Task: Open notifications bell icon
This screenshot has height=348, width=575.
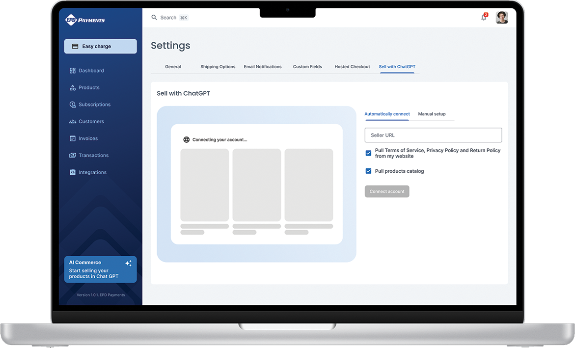Action: tap(484, 18)
